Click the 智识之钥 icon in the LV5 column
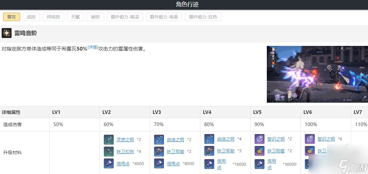The image size is (368, 174). [260, 139]
